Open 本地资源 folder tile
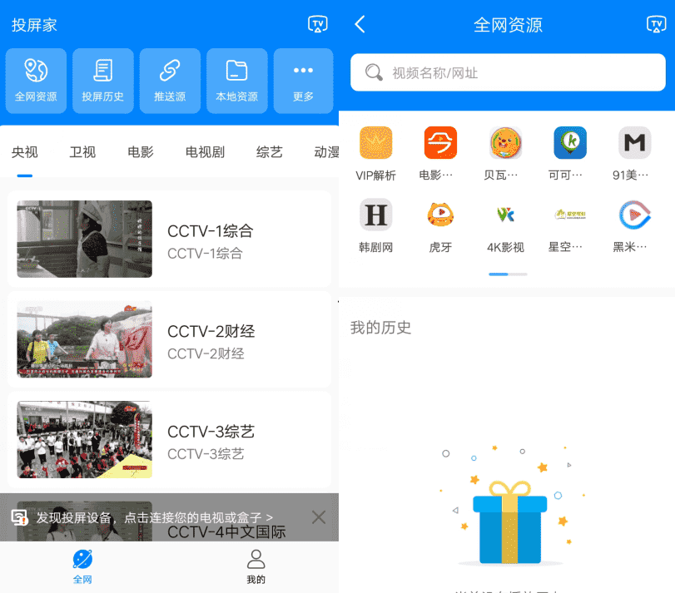The width and height of the screenshot is (675, 593). (236, 81)
